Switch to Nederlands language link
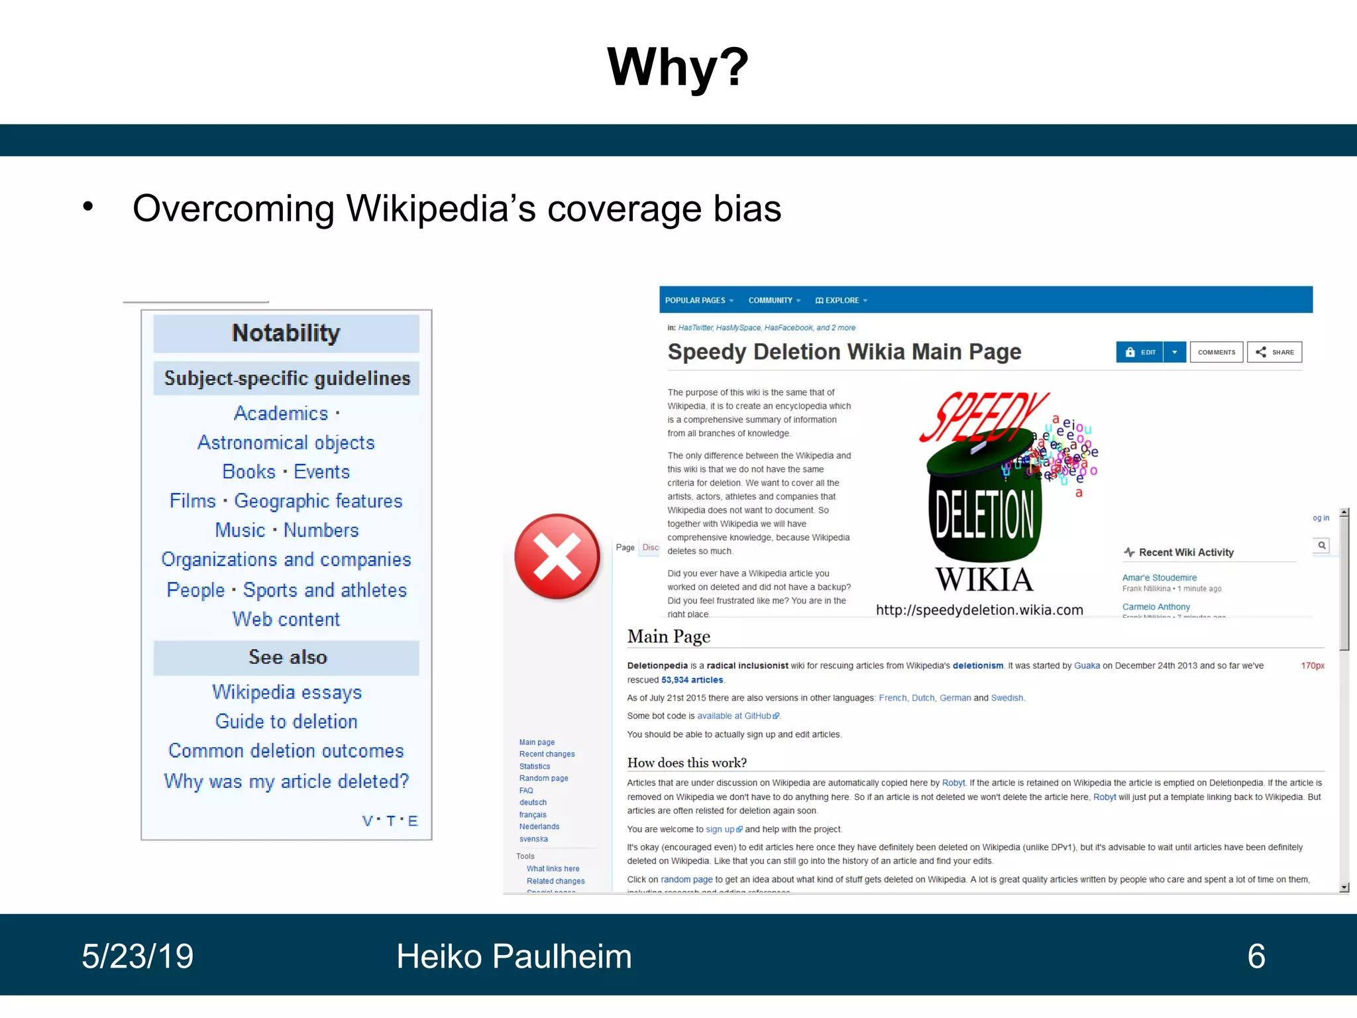1357x1018 pixels. pyautogui.click(x=539, y=827)
